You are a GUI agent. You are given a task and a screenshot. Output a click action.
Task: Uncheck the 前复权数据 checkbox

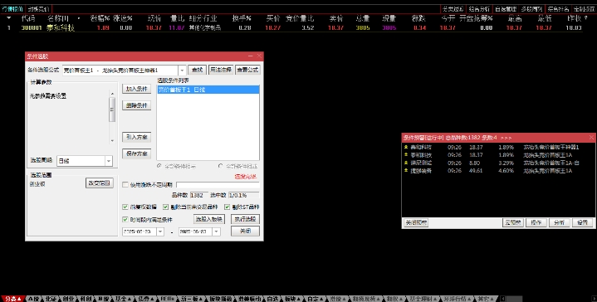[x=125, y=207]
